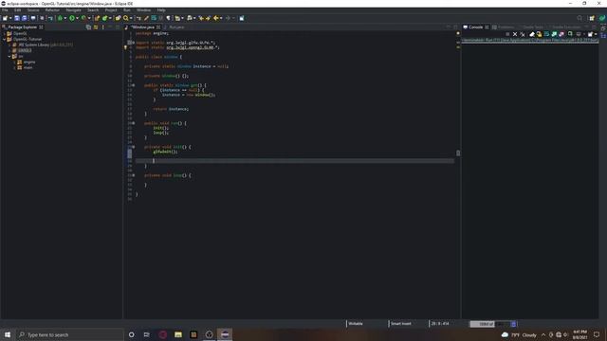This screenshot has width=607, height=341.
Task: Click the Run with Coverage icon
Action: 83,18
